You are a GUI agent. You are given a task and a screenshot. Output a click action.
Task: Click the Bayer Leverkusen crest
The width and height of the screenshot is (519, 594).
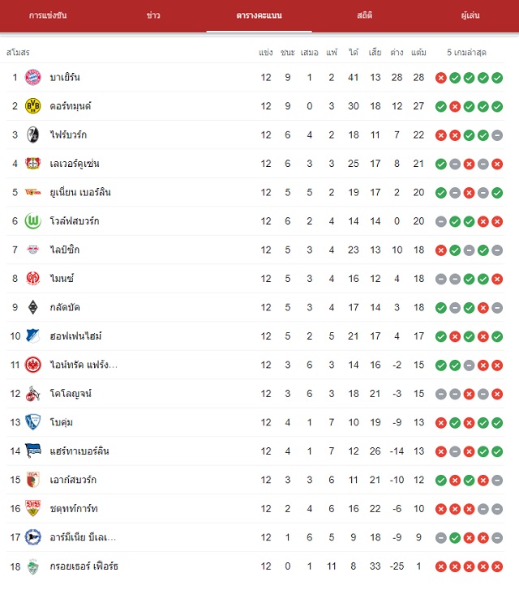coord(33,163)
